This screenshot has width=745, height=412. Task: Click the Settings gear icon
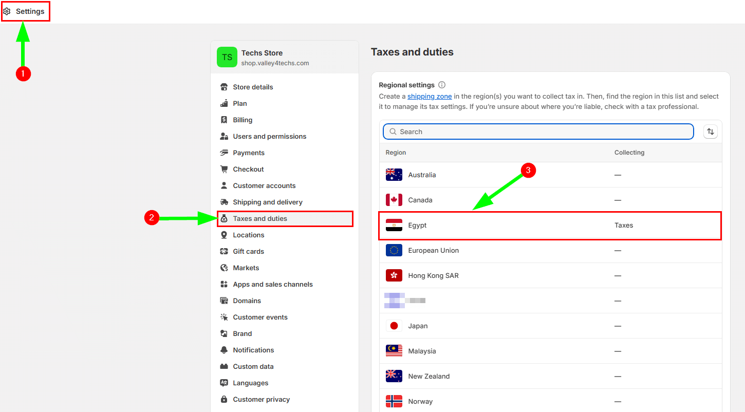[7, 11]
